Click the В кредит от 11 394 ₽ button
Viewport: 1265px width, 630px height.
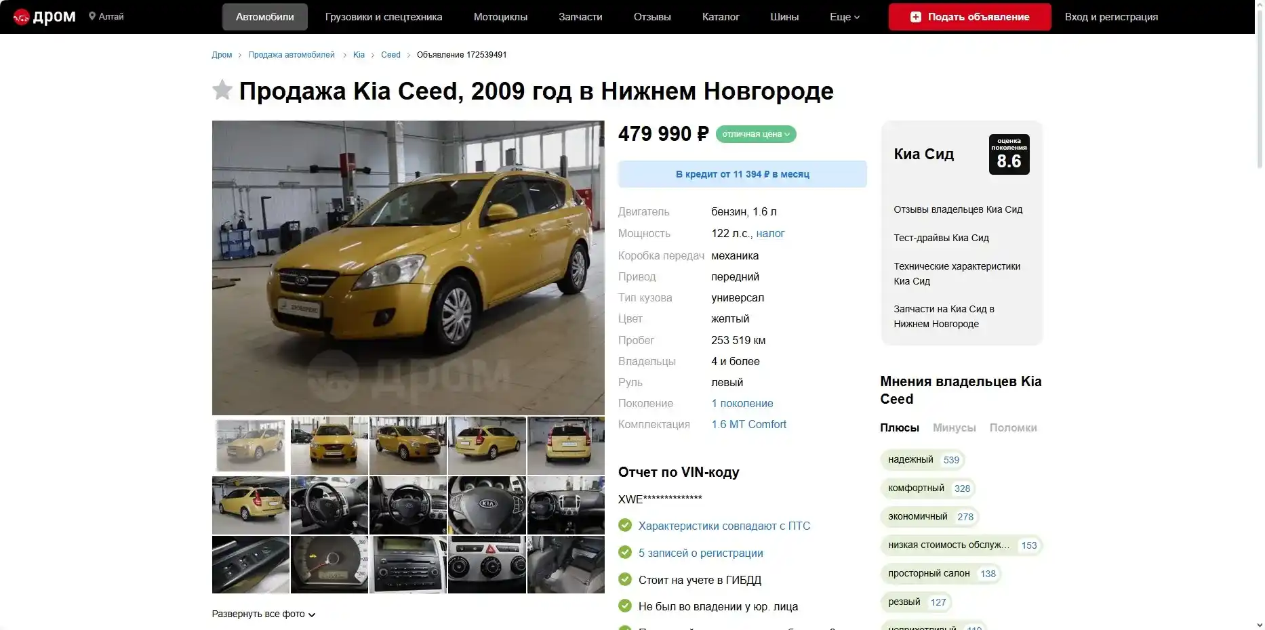coord(742,174)
